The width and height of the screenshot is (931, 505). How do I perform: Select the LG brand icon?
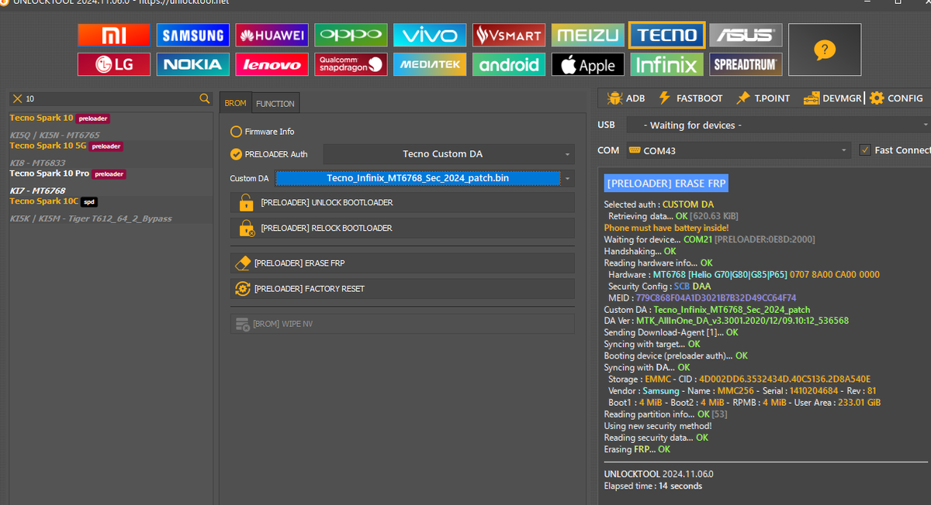pyautogui.click(x=114, y=64)
